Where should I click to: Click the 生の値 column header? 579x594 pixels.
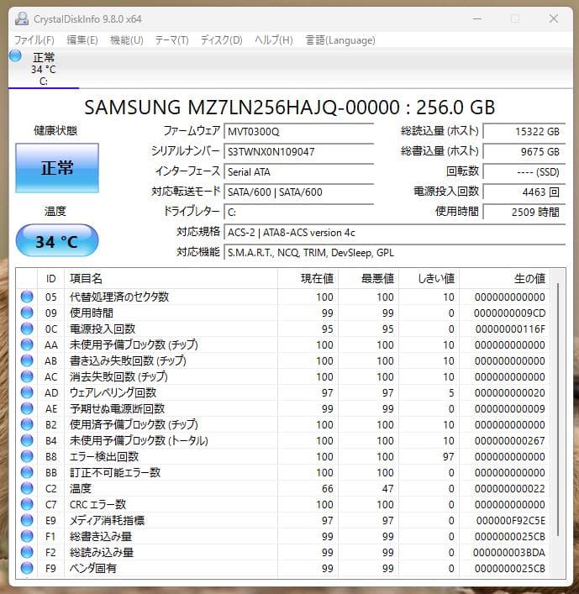pos(505,279)
